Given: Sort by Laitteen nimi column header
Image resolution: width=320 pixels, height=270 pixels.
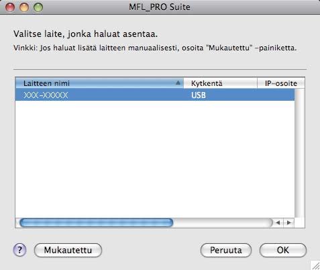Looking at the screenshot, I should pos(99,83).
